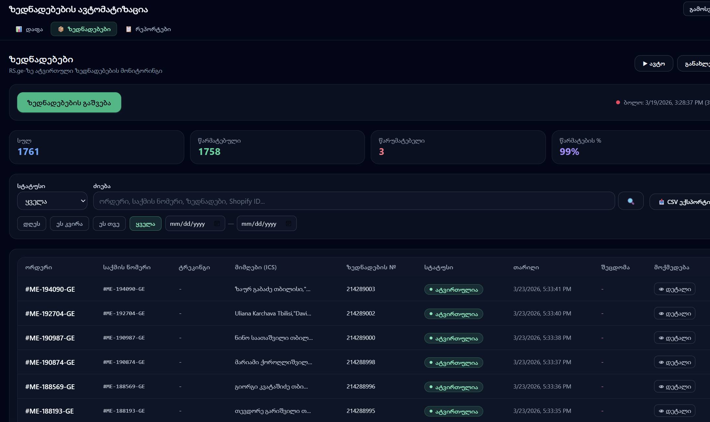Image resolution: width=710 pixels, height=422 pixels.
Task: Expand the სტატუსი status dropdown
Action: tap(52, 201)
